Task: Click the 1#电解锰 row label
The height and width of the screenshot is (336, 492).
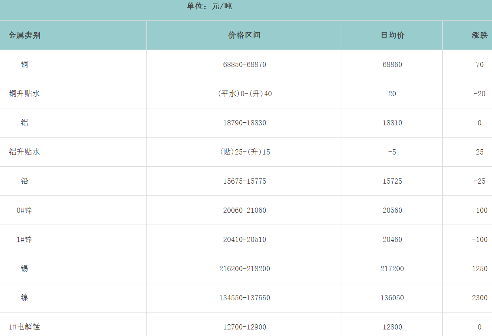Action: click(x=24, y=327)
